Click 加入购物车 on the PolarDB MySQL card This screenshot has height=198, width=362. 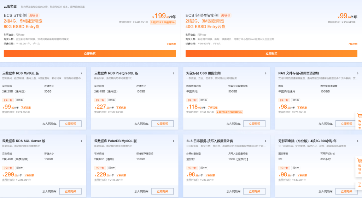click(141, 191)
